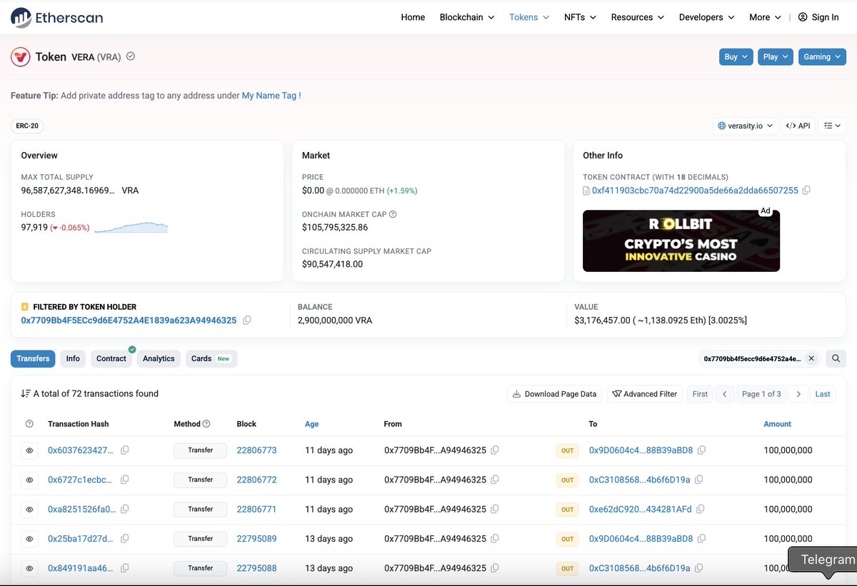Click the help icon in table header
Viewport: 857px width, 586px height.
pos(29,424)
